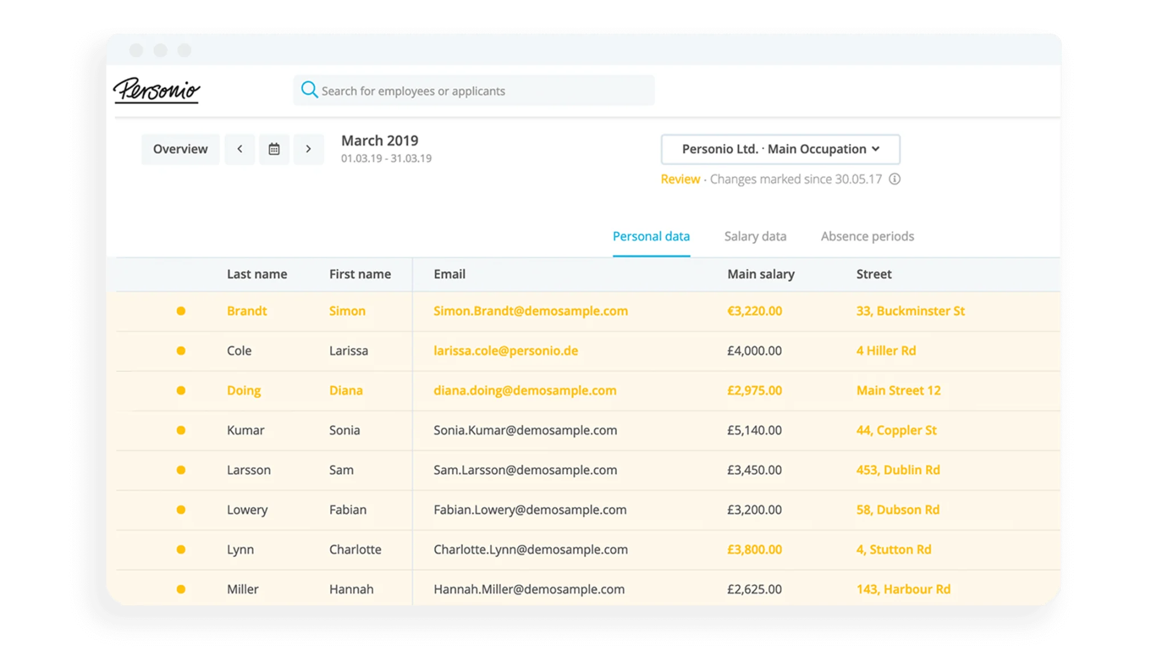Click the info icon beside changes note
Screen dimensions: 1168x651
click(x=895, y=179)
